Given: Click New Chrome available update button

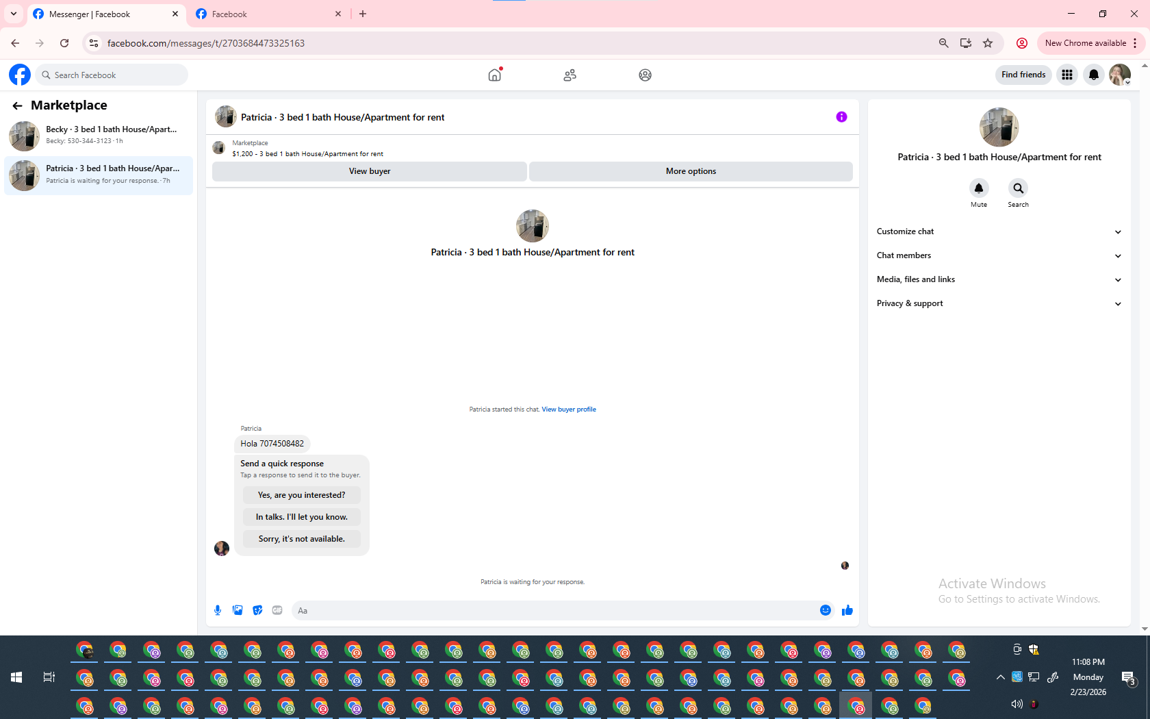Looking at the screenshot, I should pos(1090,43).
